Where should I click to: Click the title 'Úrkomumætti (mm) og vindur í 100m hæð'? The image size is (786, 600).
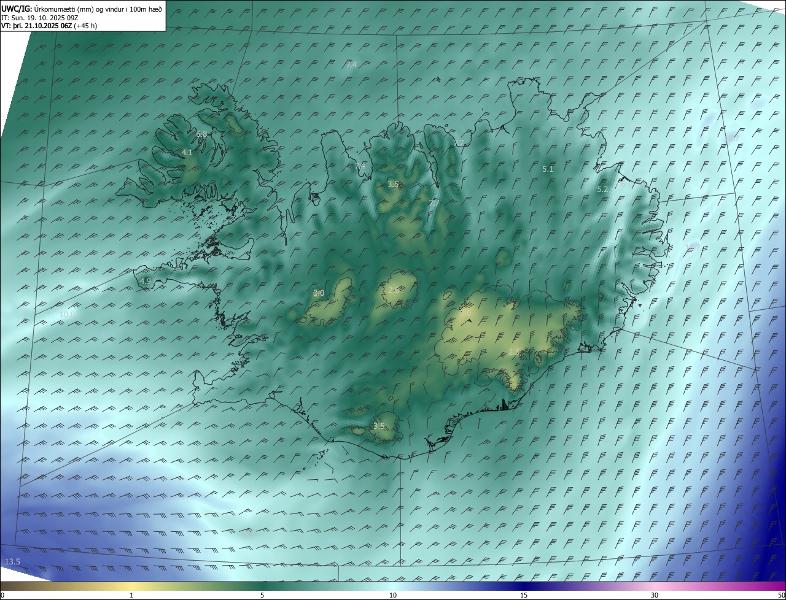click(x=98, y=9)
